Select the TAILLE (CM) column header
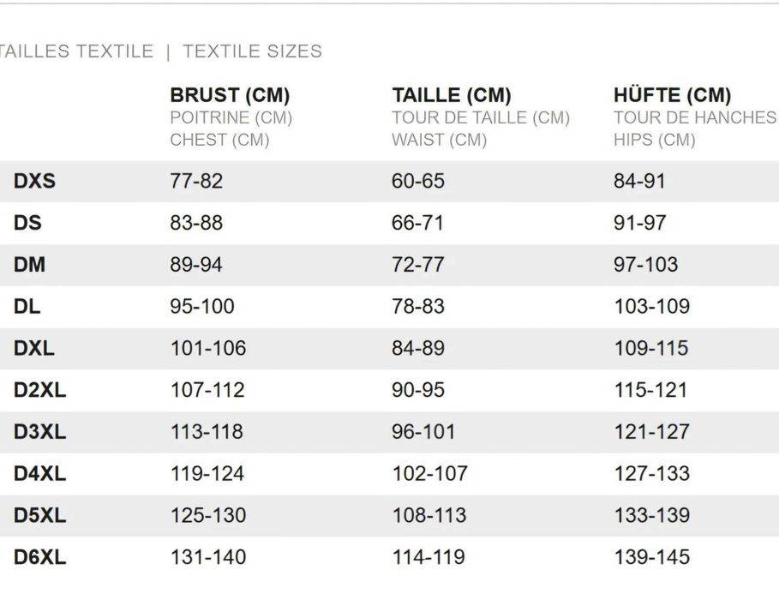779x600 pixels. tap(451, 95)
